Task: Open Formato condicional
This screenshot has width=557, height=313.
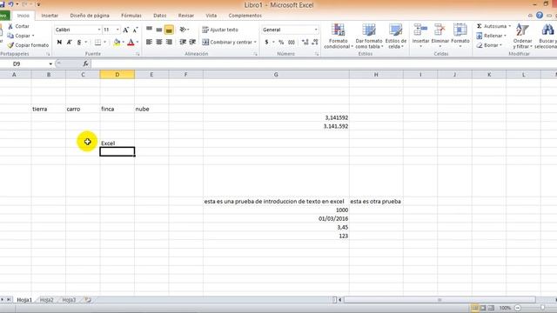Action: pos(338,37)
